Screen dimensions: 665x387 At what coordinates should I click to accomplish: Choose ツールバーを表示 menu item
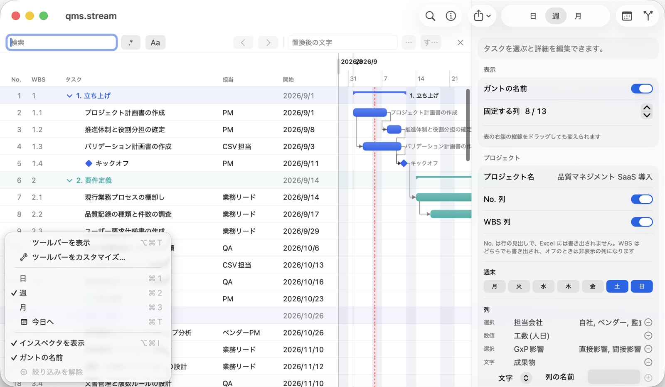[88, 243]
